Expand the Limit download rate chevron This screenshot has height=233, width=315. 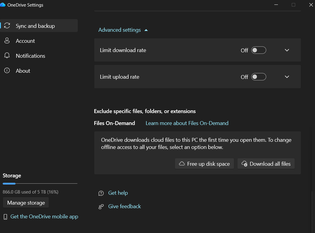tap(287, 50)
